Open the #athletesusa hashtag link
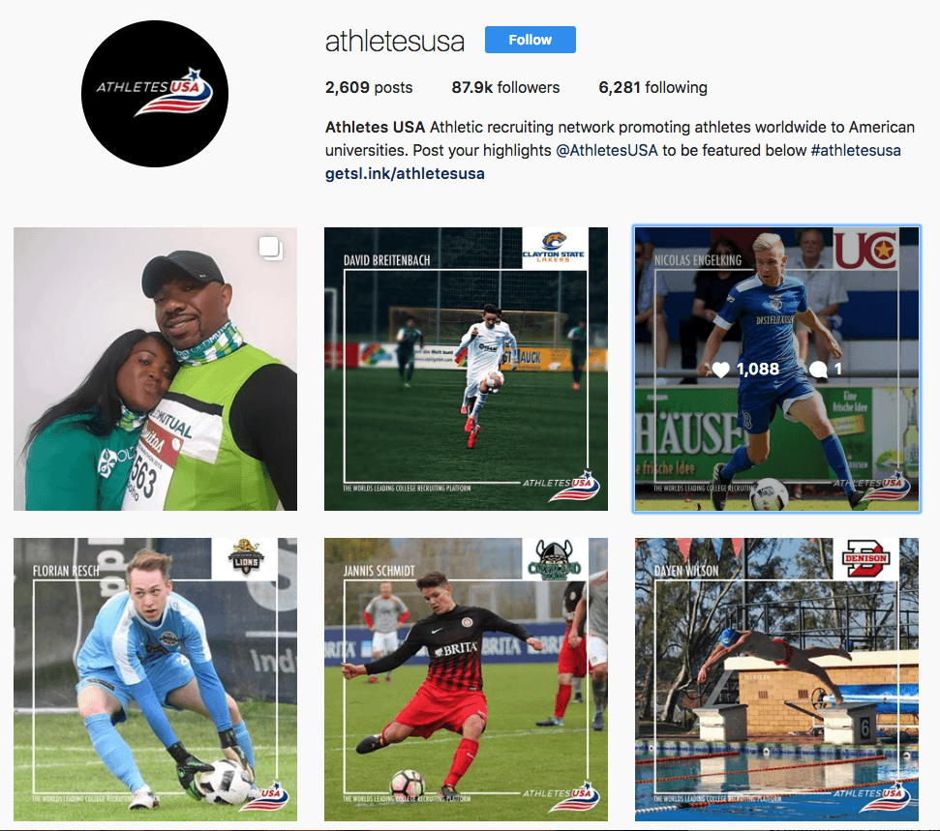Viewport: 940px width, 831px height. (x=856, y=150)
